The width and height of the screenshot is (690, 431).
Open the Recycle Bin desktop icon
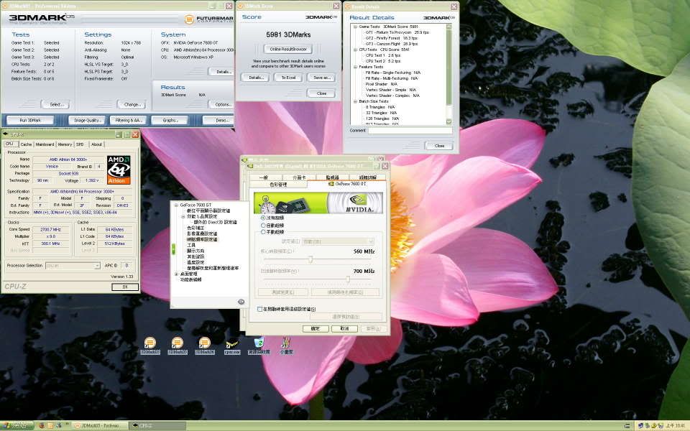[x=259, y=344]
